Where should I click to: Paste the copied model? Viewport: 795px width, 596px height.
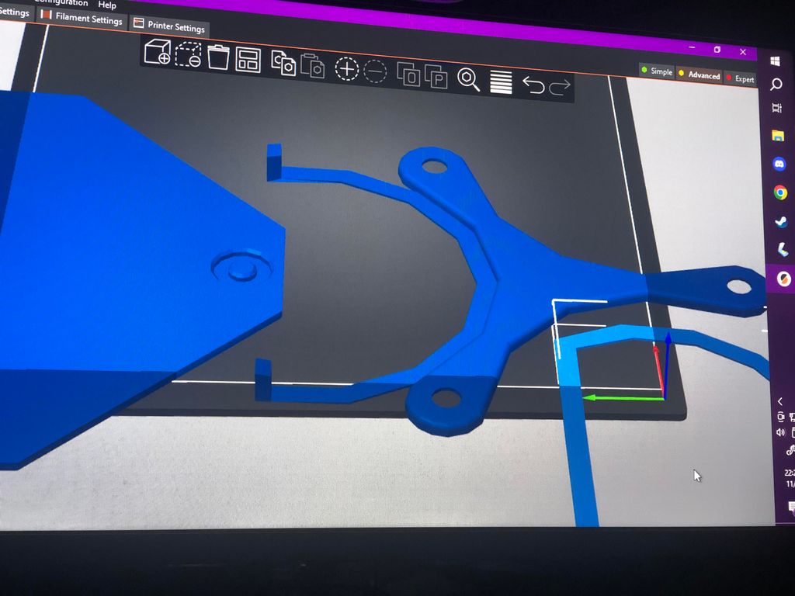coord(312,68)
